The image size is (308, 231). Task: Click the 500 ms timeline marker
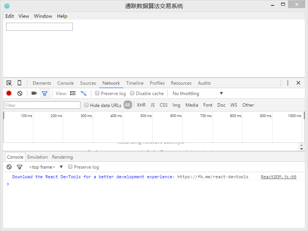(146, 116)
